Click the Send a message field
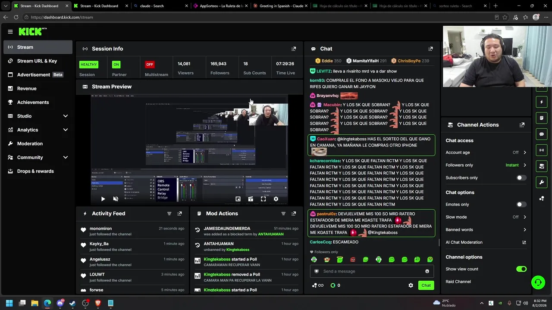Image resolution: width=552 pixels, height=310 pixels. point(373,271)
